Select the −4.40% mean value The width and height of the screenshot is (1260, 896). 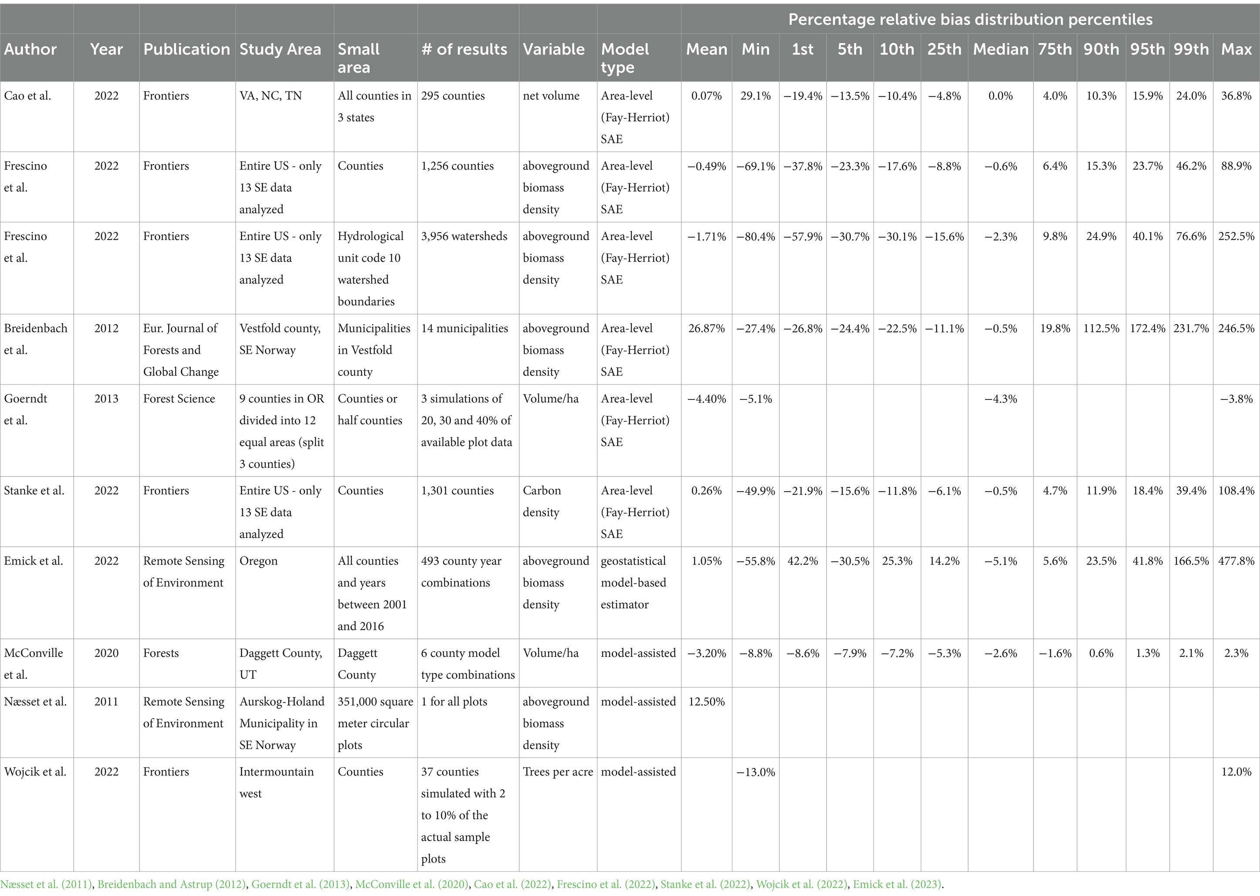coord(706,399)
